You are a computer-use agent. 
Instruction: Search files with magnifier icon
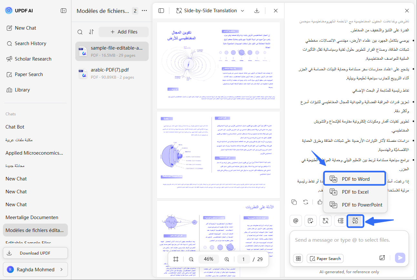click(x=80, y=32)
